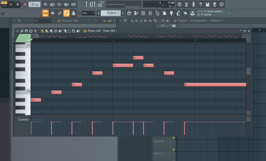
Task: Toggle the Playlist green snap magnet
Action: click(x=125, y=21)
